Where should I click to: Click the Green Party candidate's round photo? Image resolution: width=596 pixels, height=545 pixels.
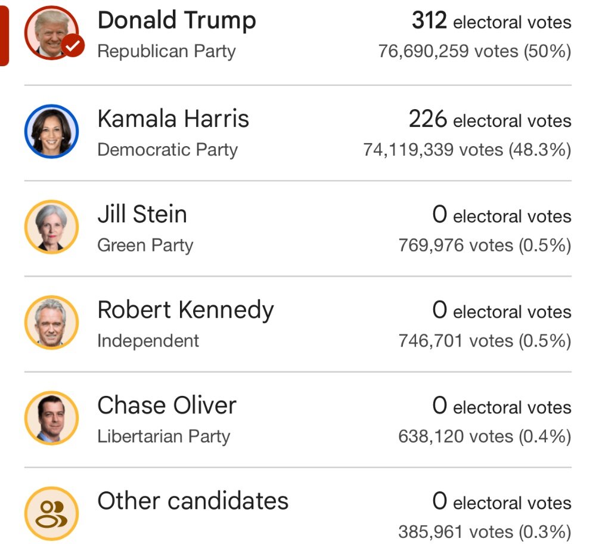point(51,227)
